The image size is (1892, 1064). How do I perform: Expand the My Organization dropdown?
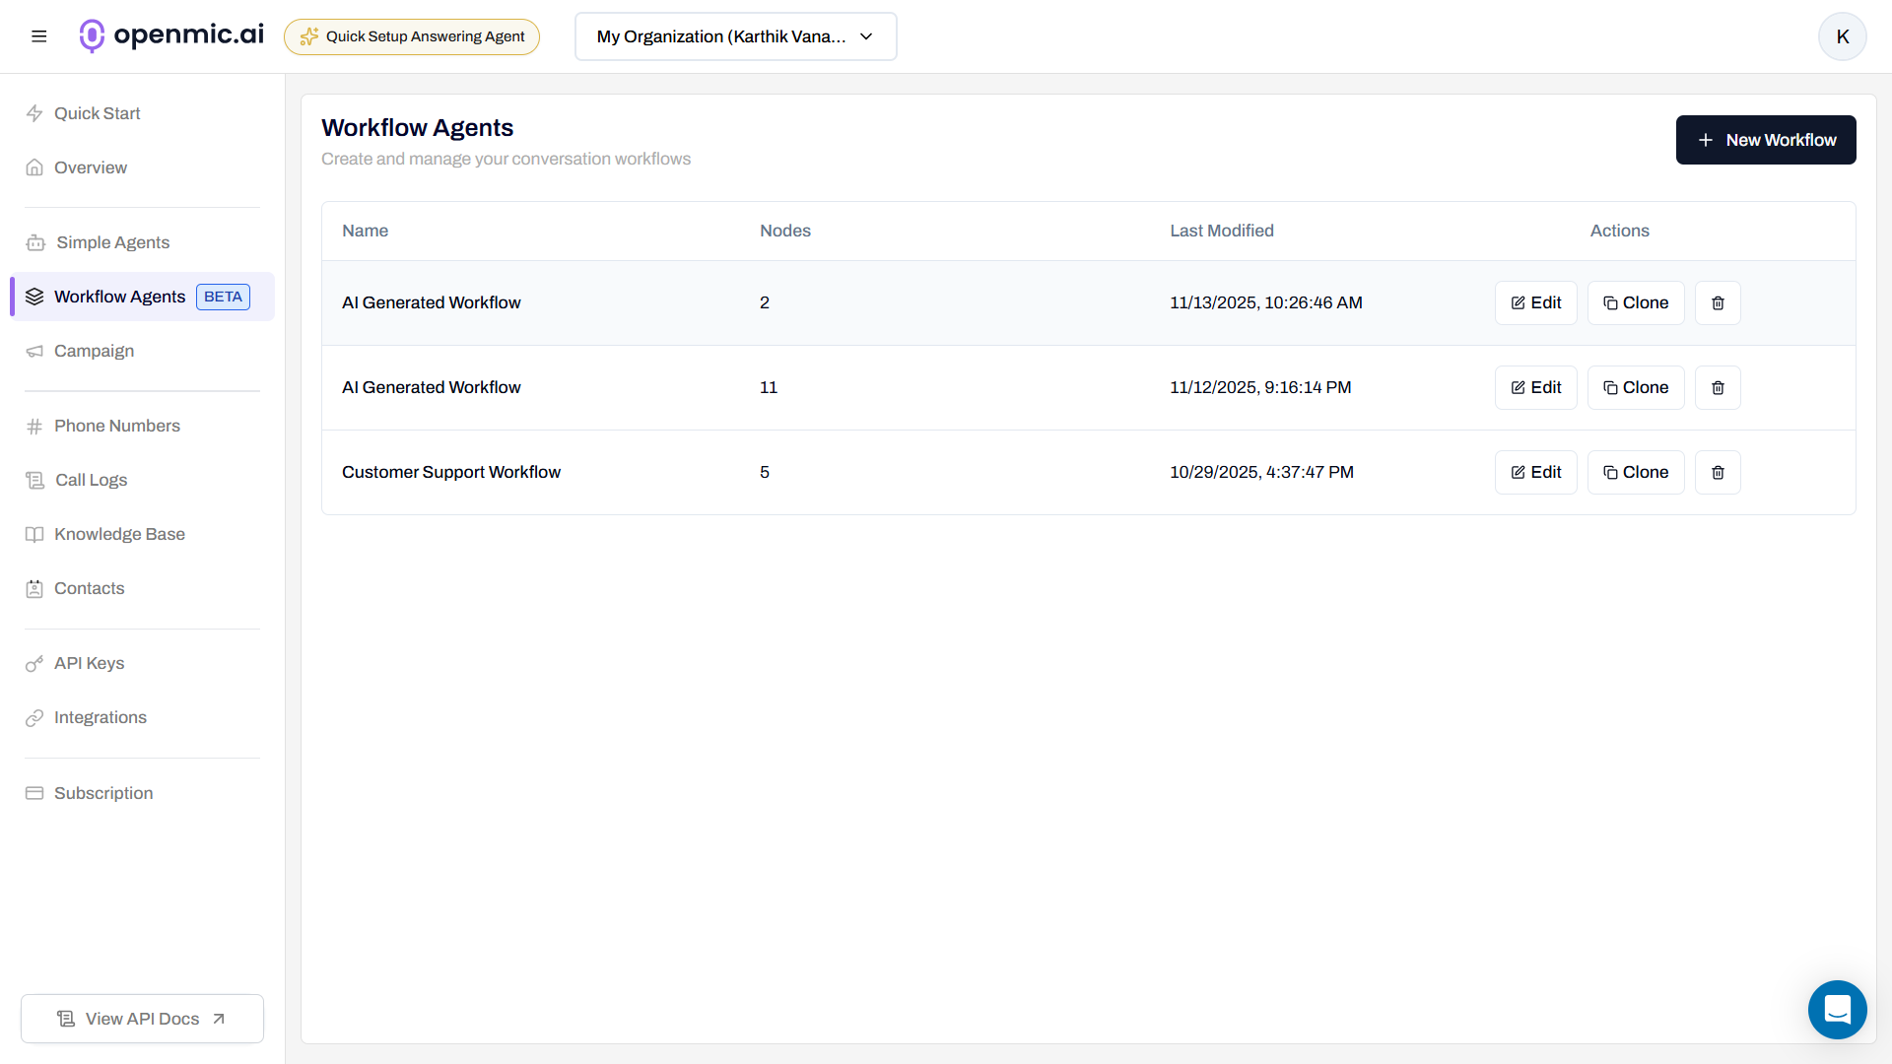click(735, 36)
